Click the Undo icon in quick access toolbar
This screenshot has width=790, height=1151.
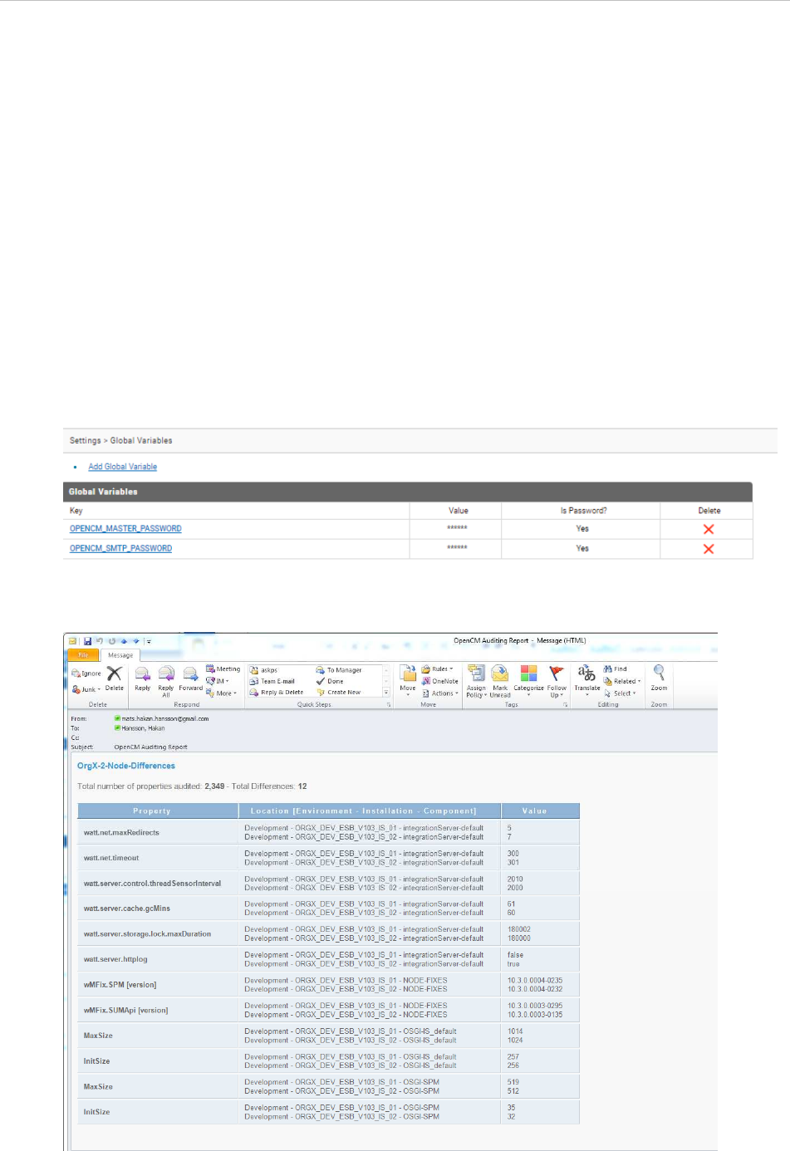coord(99,641)
